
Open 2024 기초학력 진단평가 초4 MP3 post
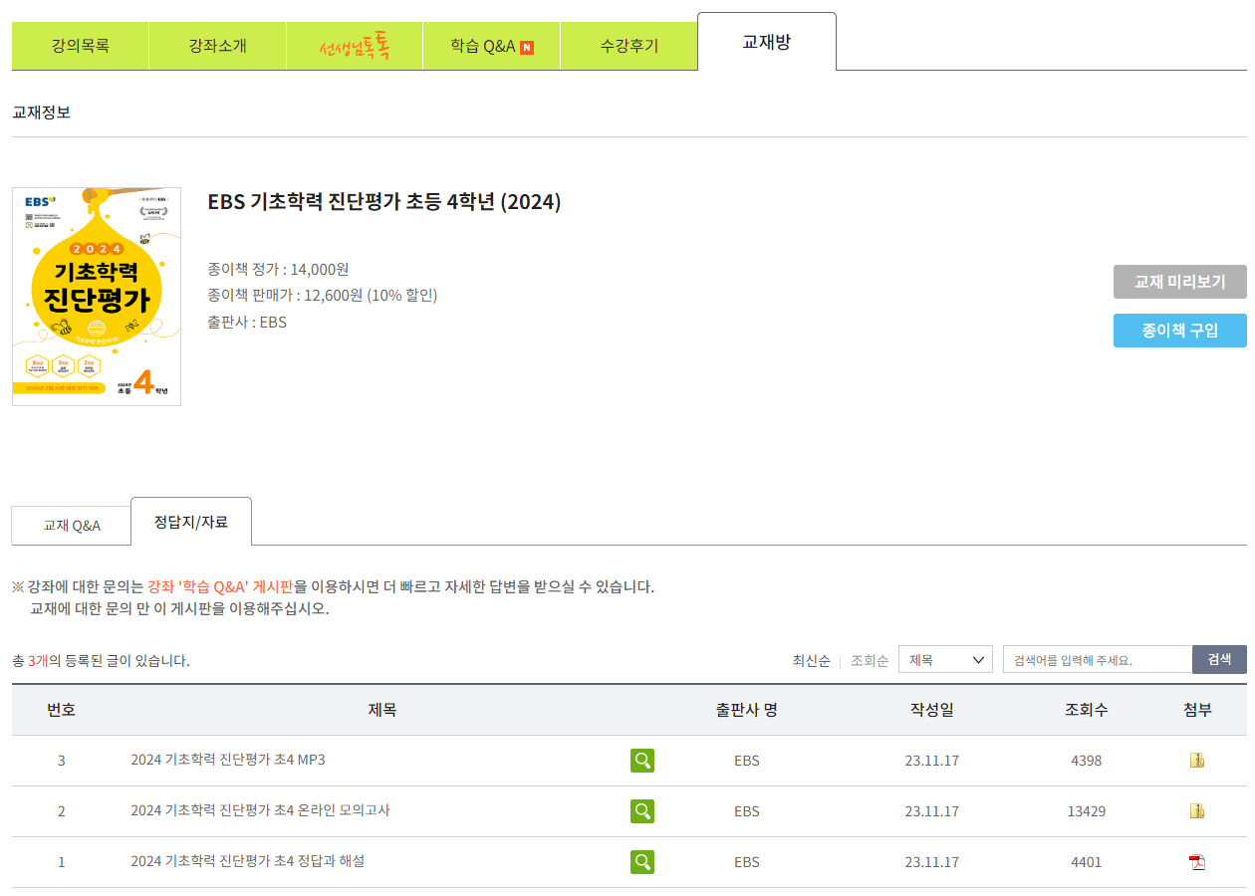coord(228,760)
